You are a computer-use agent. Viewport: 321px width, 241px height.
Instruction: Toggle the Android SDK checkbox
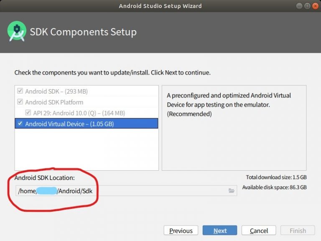[20, 91]
